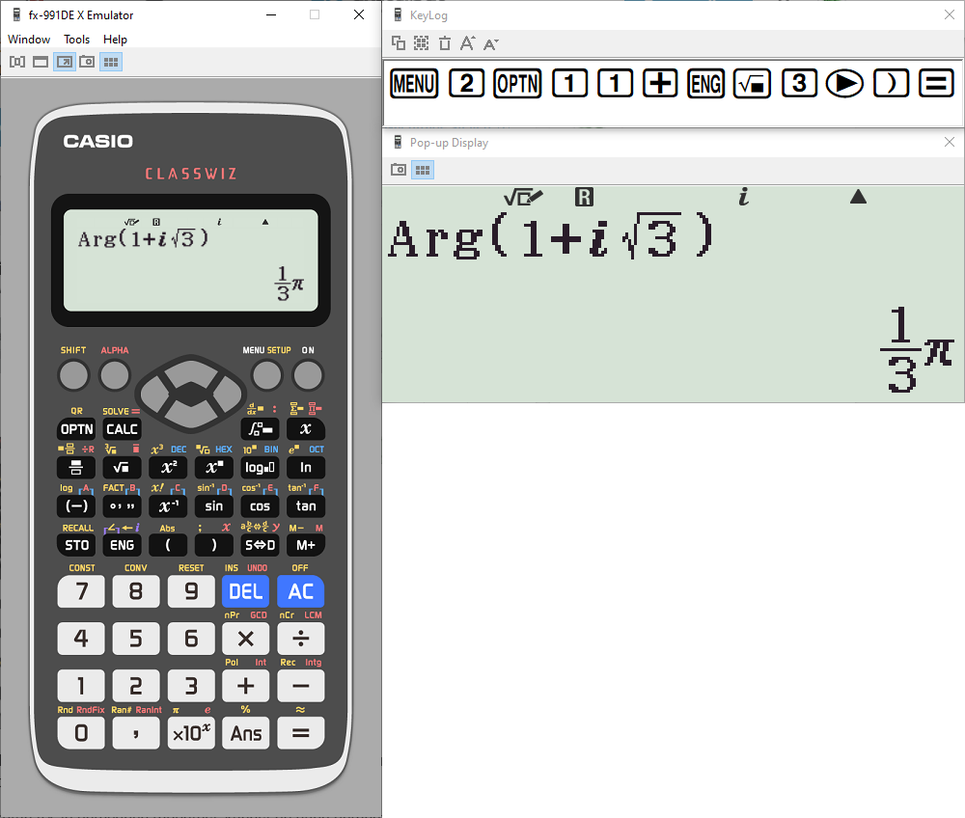
Task: Click the camera icon in Pop-up Display
Action: pyautogui.click(x=398, y=170)
